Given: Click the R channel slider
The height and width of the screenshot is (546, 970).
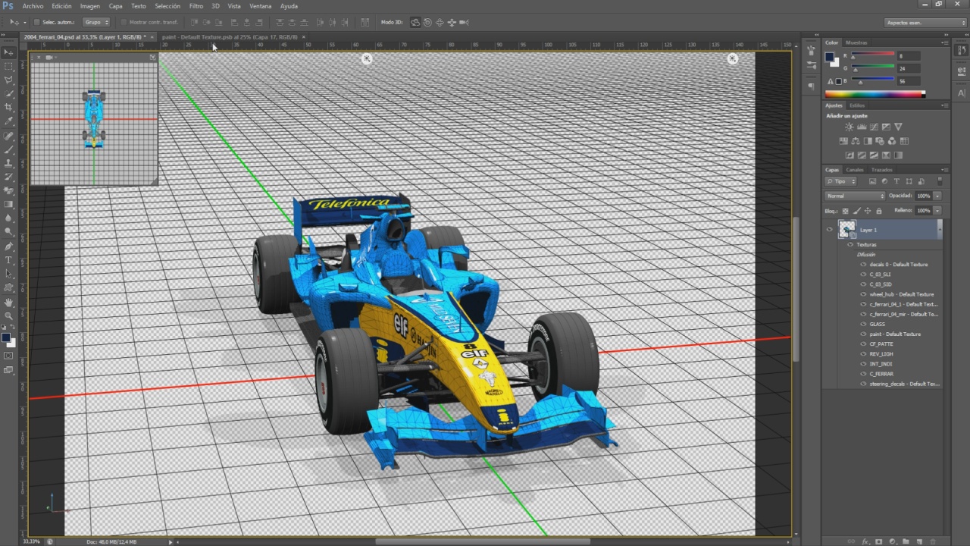Looking at the screenshot, I should click(874, 56).
